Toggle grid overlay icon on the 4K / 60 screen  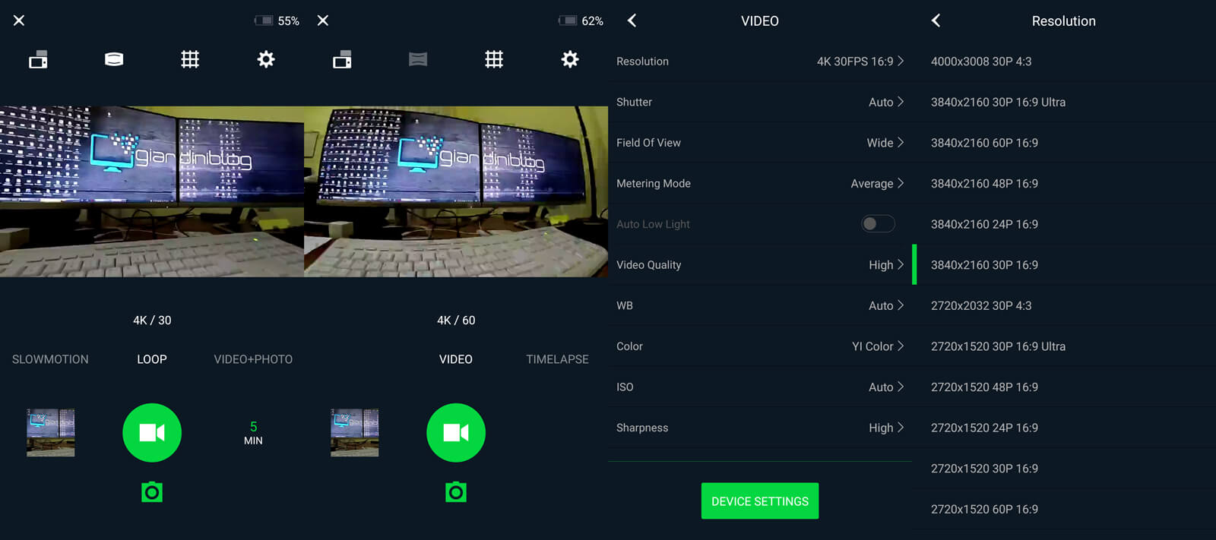click(494, 59)
